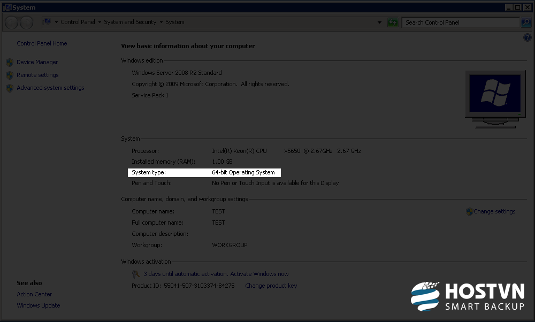Open Action Center link
Screen dimensions: 535x322
[x=34, y=294]
